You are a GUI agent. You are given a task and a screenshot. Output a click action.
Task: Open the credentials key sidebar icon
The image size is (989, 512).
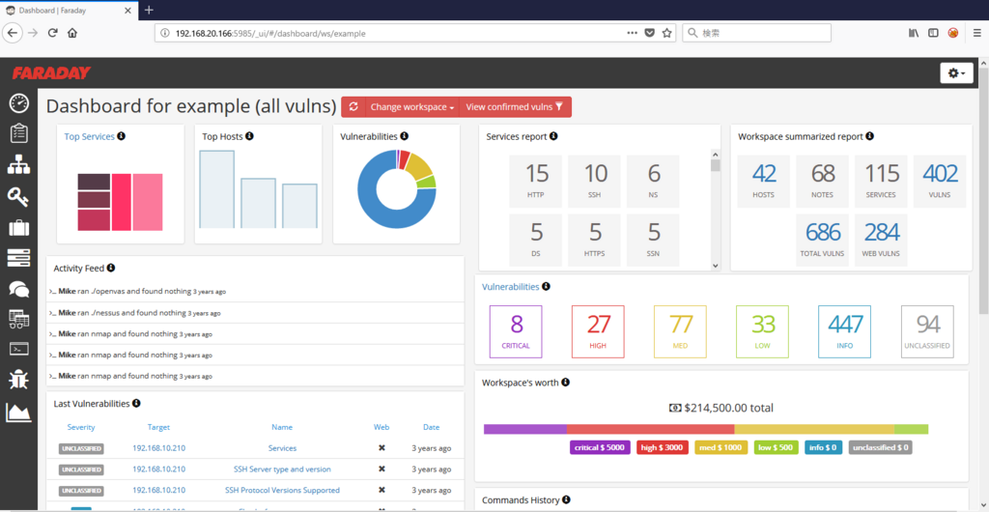18,196
